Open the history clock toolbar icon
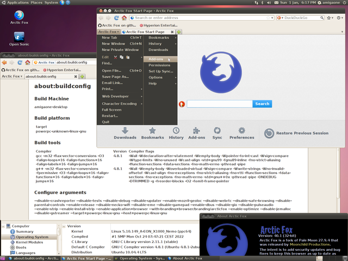 click(339, 18)
